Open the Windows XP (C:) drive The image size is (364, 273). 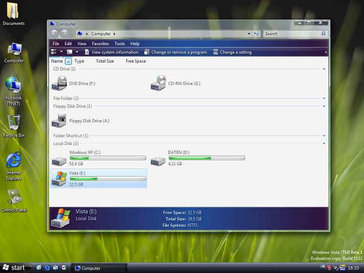[x=59, y=160]
